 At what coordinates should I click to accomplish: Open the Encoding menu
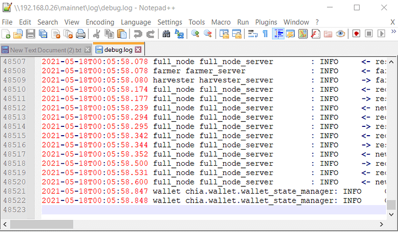tap(100, 22)
